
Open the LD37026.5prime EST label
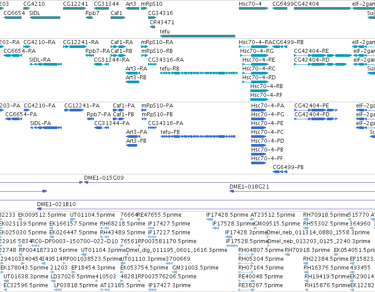point(73,277)
